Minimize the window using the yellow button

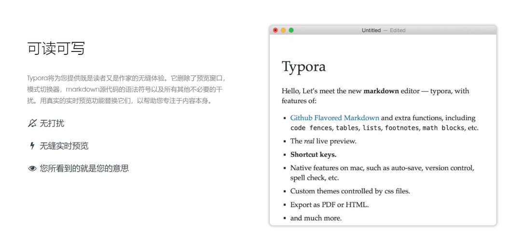(283, 30)
